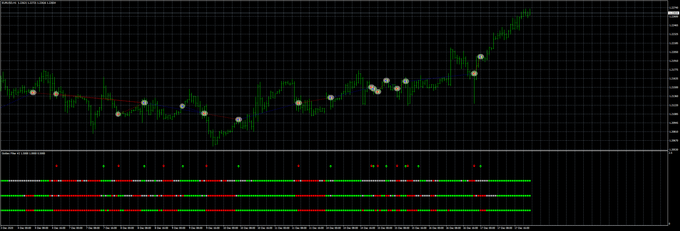
Task: Select the buy trade marker after 8 Dec 08:00
Action: [x=144, y=103]
